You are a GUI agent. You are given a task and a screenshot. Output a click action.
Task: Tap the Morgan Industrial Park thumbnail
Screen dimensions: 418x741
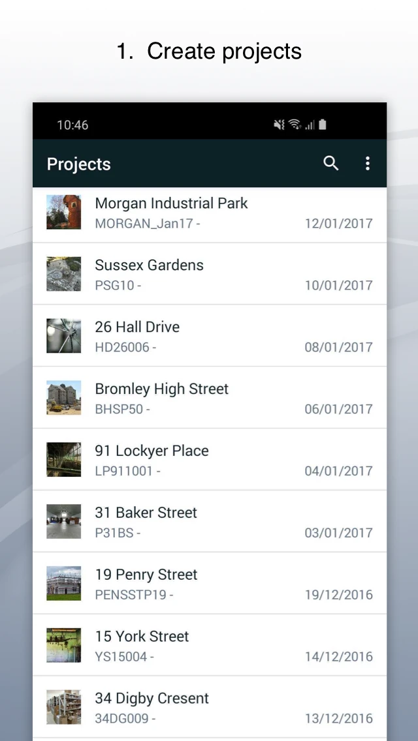(x=64, y=212)
